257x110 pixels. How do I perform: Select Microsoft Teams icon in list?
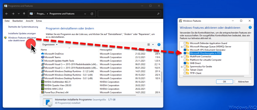pyautogui.click(x=43, y=57)
